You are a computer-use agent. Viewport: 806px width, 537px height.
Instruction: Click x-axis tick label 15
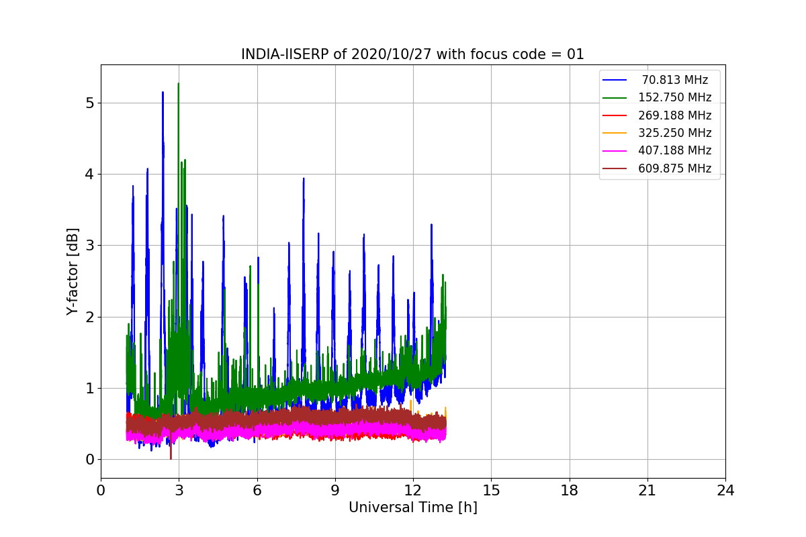(491, 490)
